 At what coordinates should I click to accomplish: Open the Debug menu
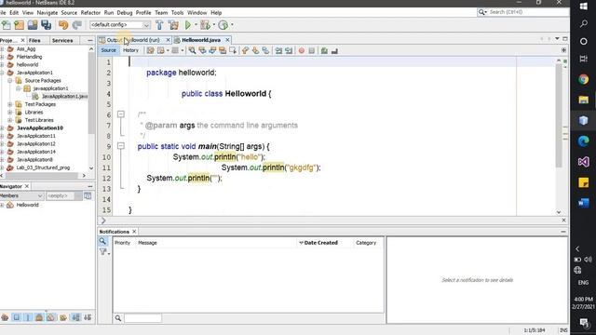point(125,12)
